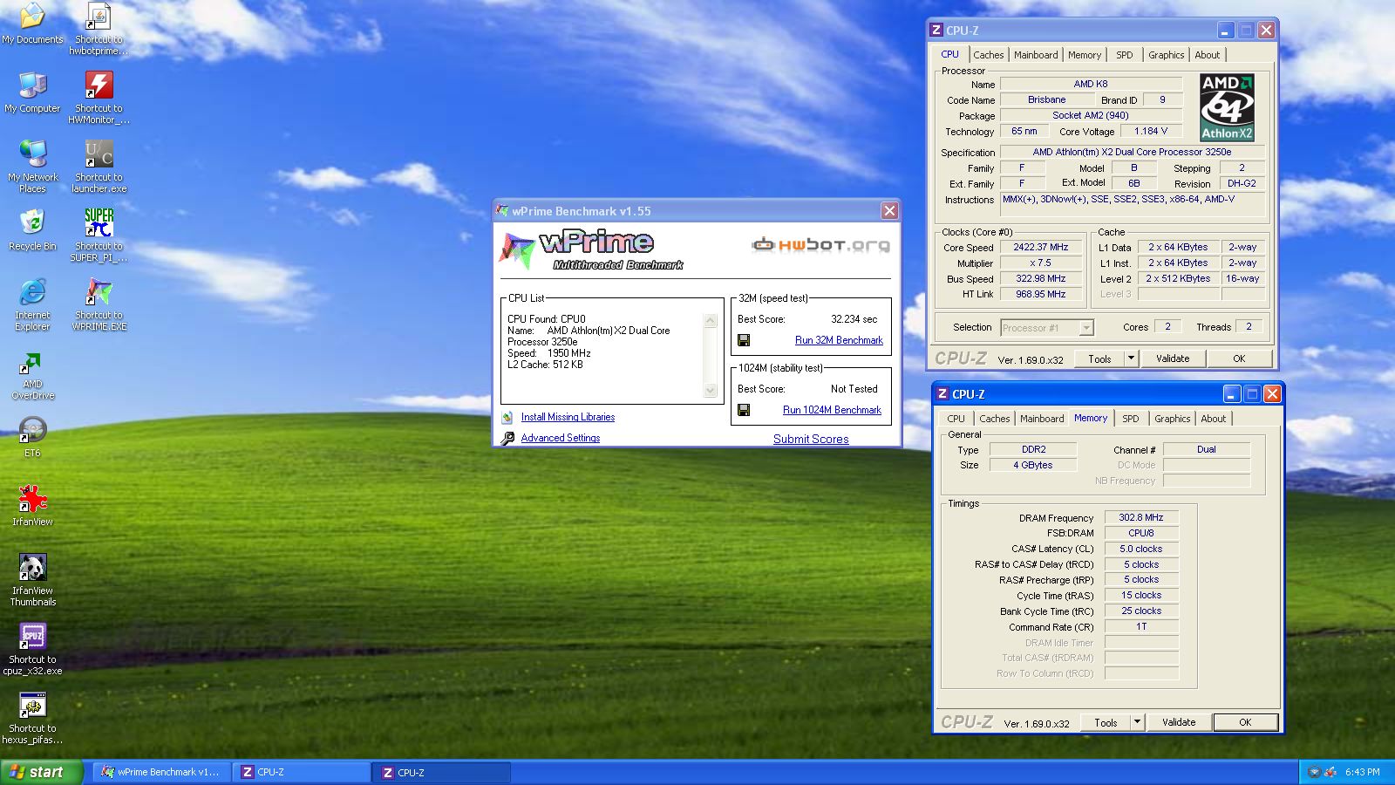Open Memory tab in upper CPU-Z window
1395x785 pixels.
point(1085,55)
